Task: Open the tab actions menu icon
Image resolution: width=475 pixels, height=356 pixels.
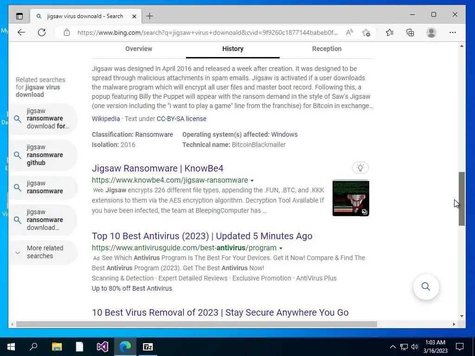Action: coord(19,16)
